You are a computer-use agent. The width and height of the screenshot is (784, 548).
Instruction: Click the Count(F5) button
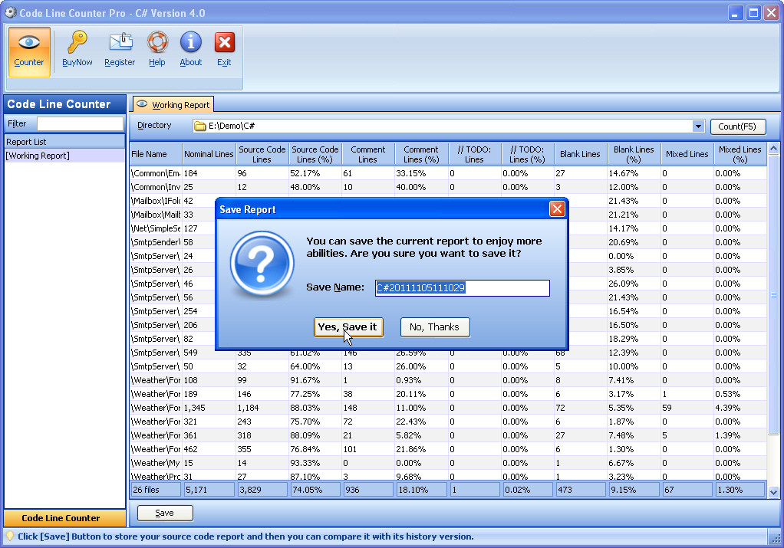(x=737, y=126)
